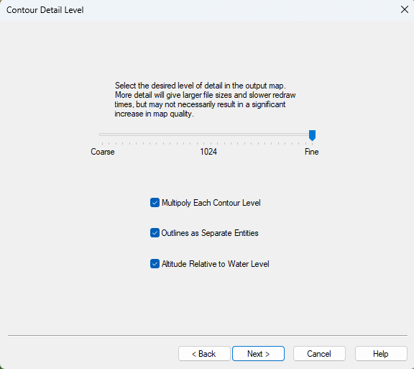Click the Fine slider label
Viewport: 414px width, 369px height.
tap(311, 152)
